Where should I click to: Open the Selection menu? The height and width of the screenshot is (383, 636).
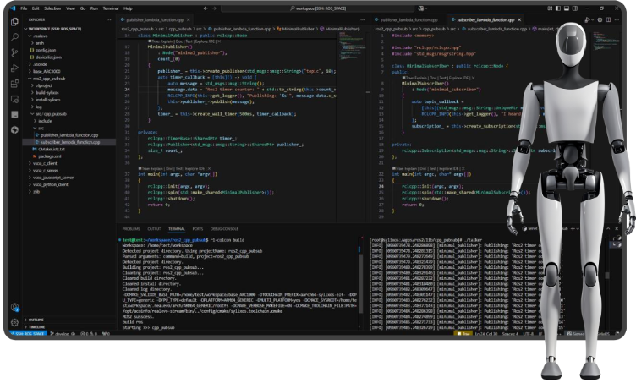(52, 8)
